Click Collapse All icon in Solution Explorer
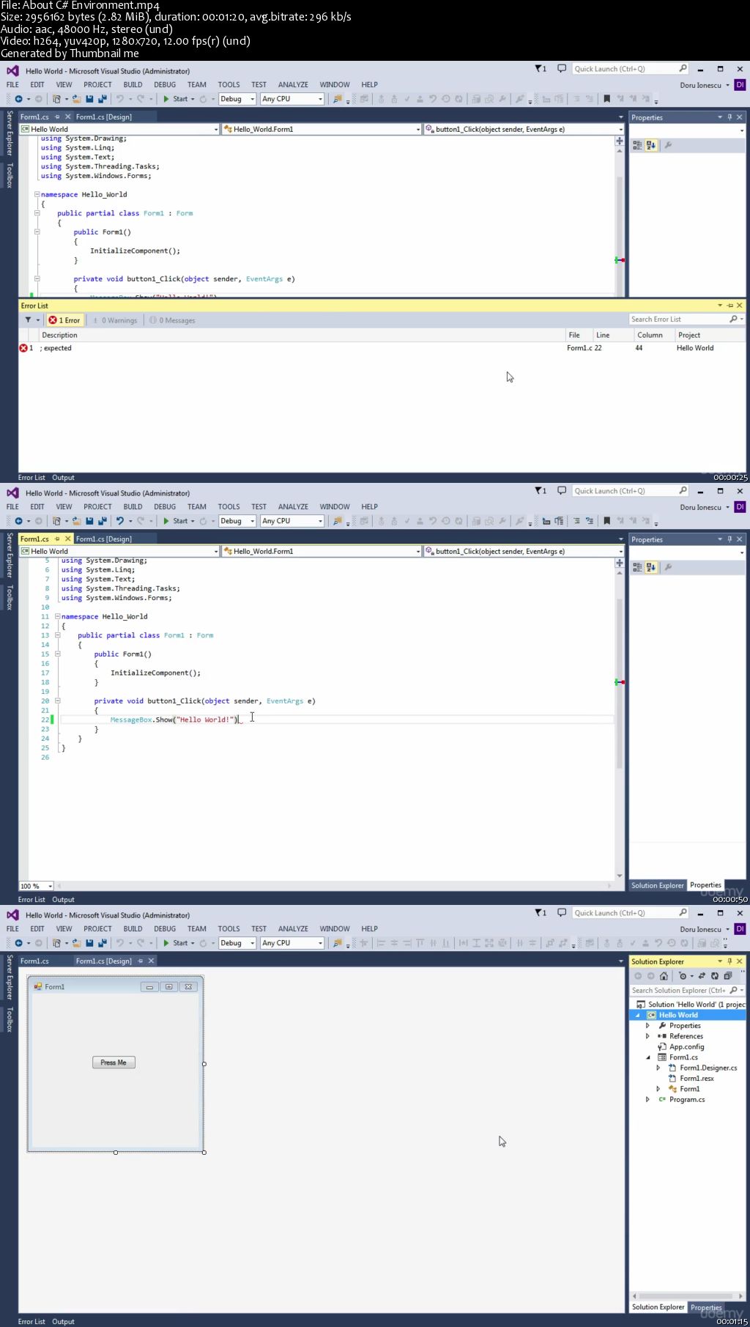The width and height of the screenshot is (750, 1327). point(728,976)
